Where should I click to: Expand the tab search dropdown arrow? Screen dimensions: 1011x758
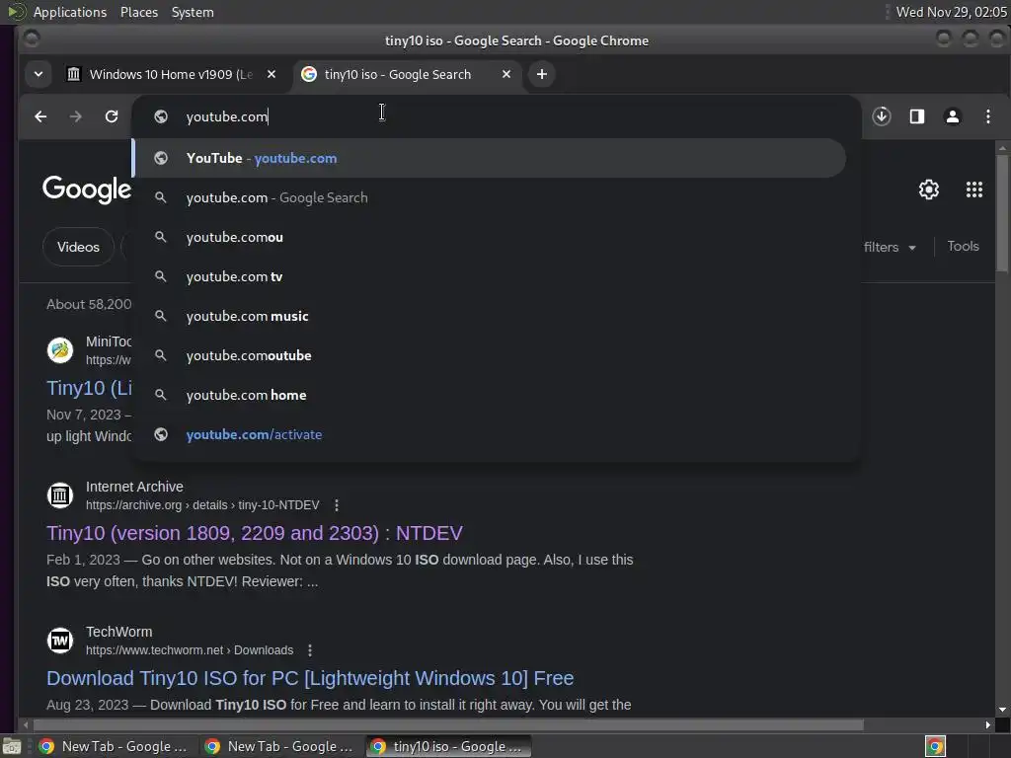[39, 75]
